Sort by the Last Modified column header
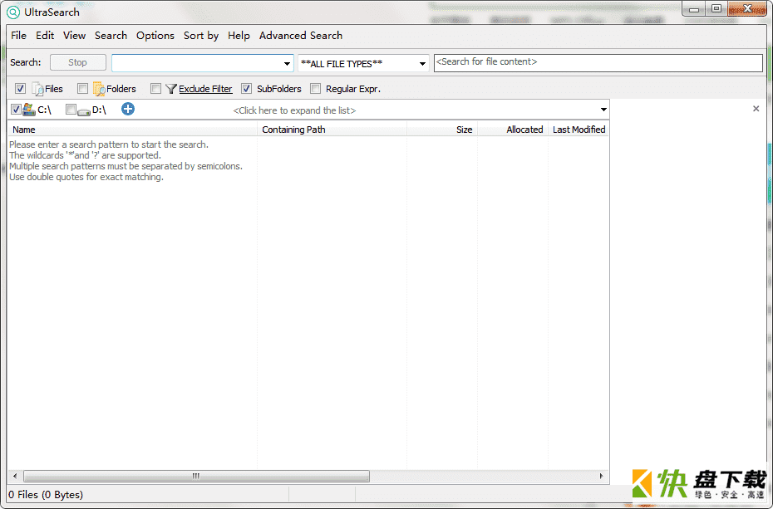The width and height of the screenshot is (773, 509). [579, 130]
